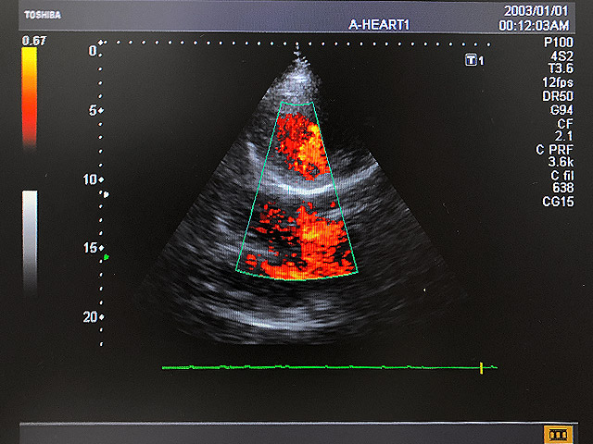593x444 pixels.
Task: Click the lower color Doppler flow region
Action: 299,240
